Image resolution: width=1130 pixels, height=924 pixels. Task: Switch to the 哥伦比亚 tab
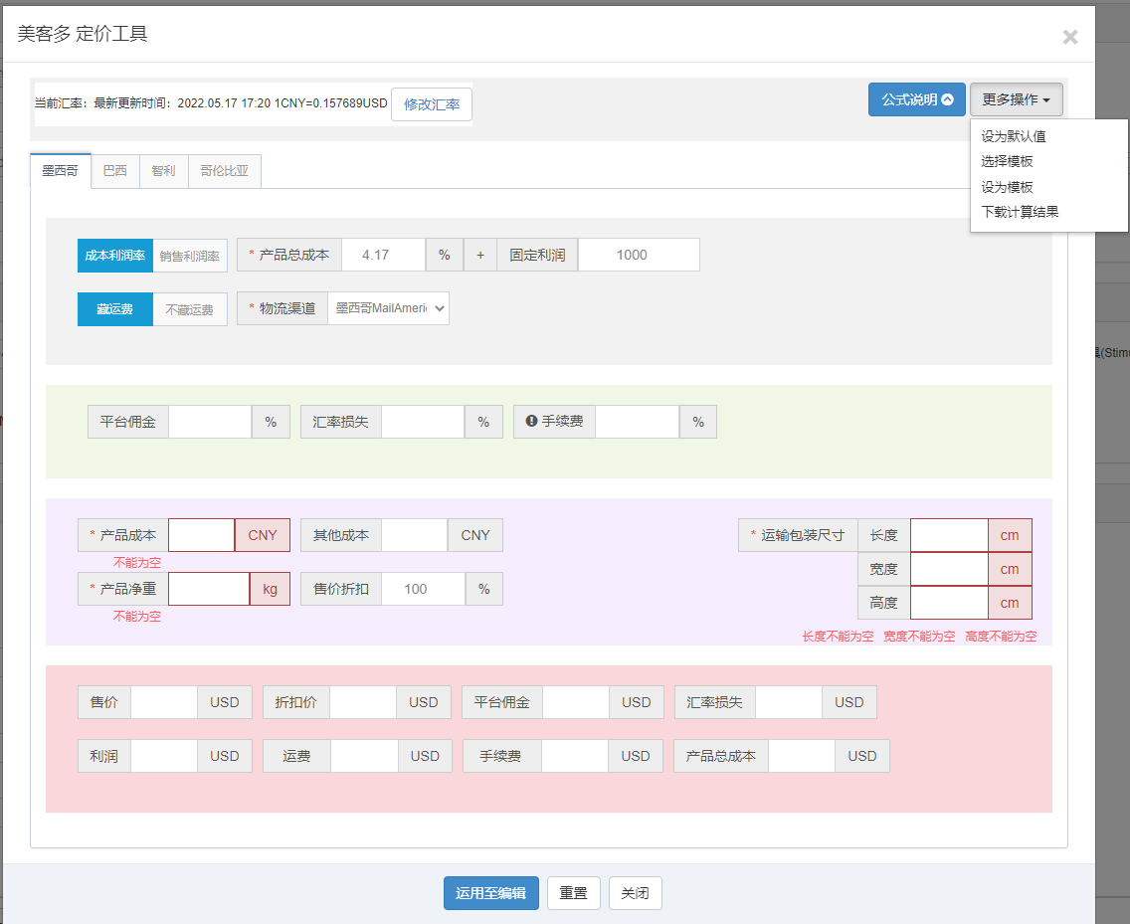pyautogui.click(x=224, y=171)
